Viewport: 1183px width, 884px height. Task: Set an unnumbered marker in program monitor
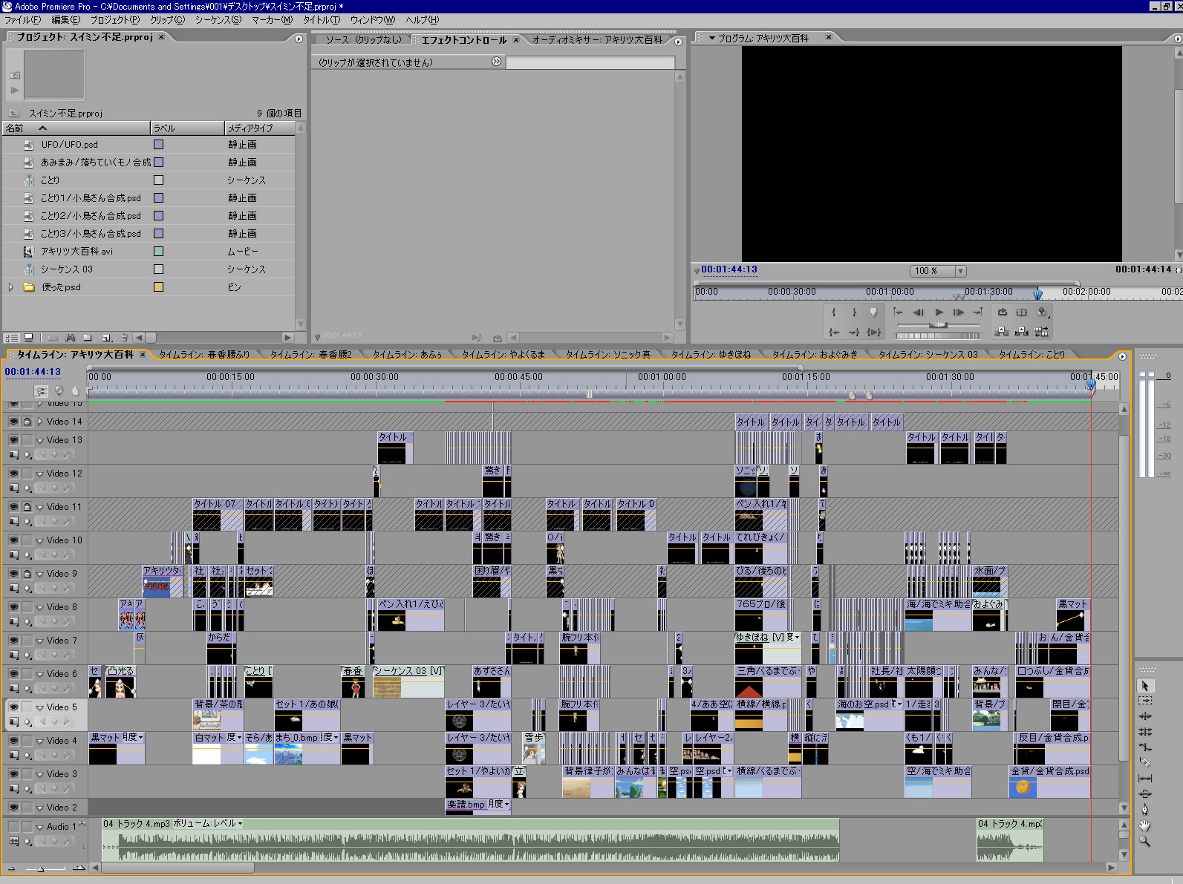click(x=873, y=312)
